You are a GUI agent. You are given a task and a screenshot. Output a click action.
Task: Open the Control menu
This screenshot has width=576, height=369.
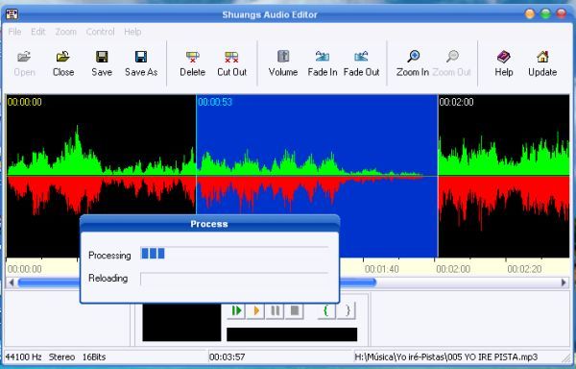click(x=100, y=32)
